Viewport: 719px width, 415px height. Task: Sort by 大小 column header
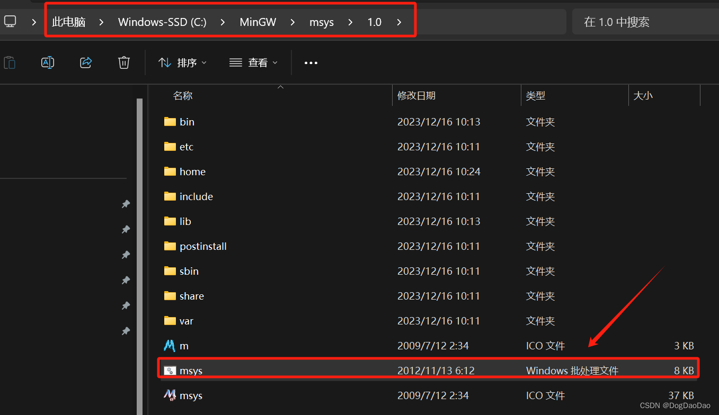(643, 96)
